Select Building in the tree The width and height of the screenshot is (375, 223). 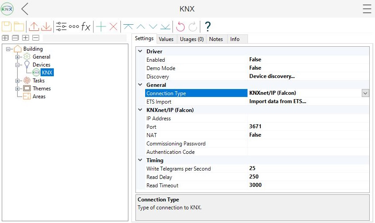(x=33, y=49)
